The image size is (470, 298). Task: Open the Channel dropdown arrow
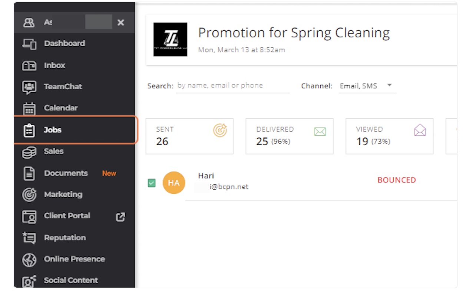pyautogui.click(x=390, y=86)
